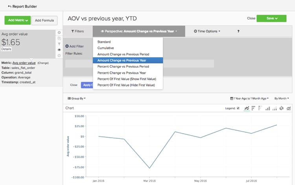Screen dimensions: 295x185
Task: Expand the Add Metric dropdown
Action: pyautogui.click(x=17, y=20)
